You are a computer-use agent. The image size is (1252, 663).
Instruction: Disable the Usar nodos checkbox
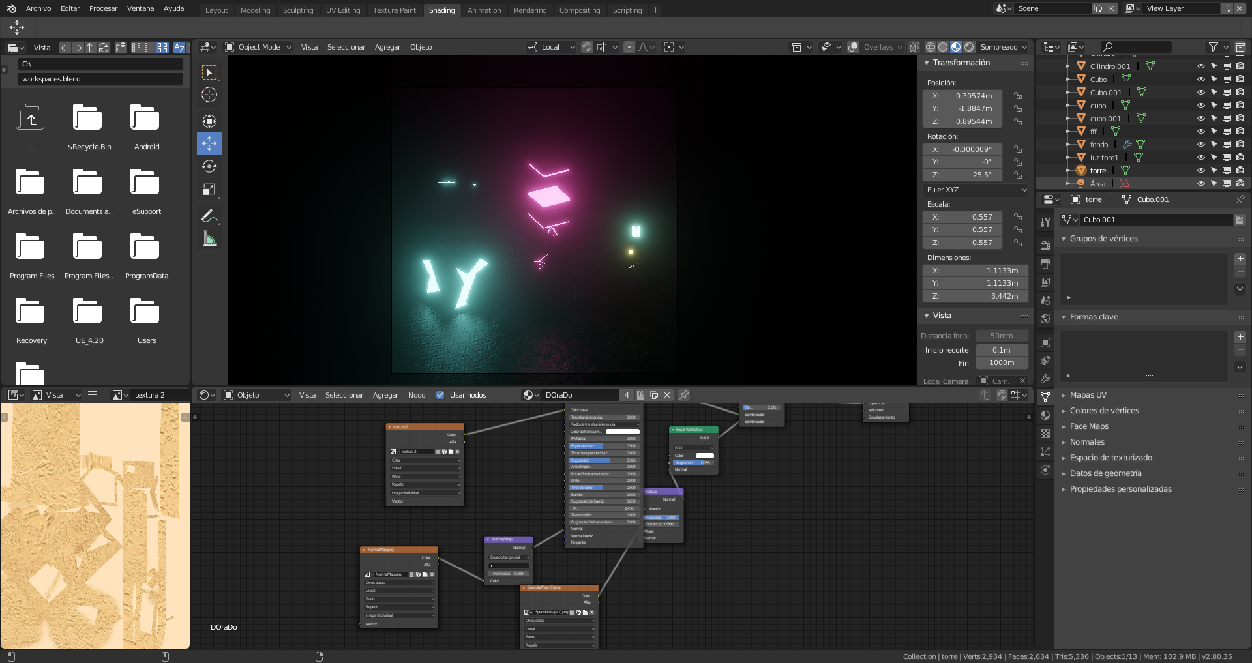click(x=441, y=394)
